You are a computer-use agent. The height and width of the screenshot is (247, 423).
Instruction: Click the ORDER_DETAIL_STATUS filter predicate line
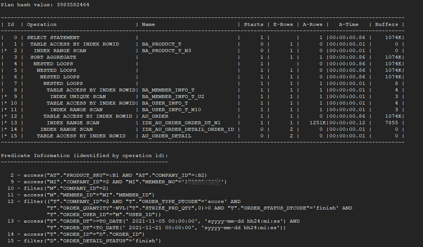coord(92,241)
